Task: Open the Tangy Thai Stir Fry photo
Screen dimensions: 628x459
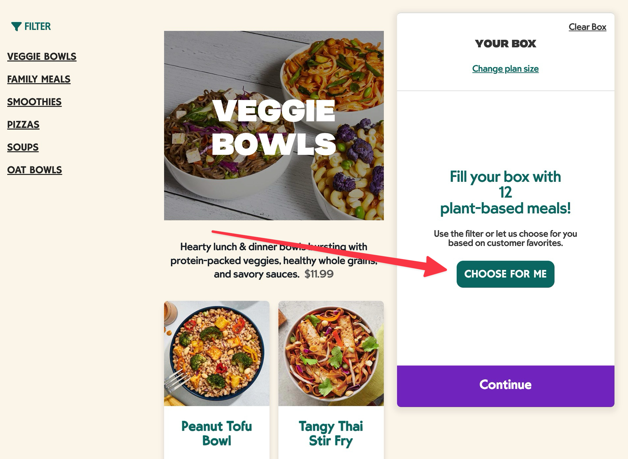Action: point(331,353)
